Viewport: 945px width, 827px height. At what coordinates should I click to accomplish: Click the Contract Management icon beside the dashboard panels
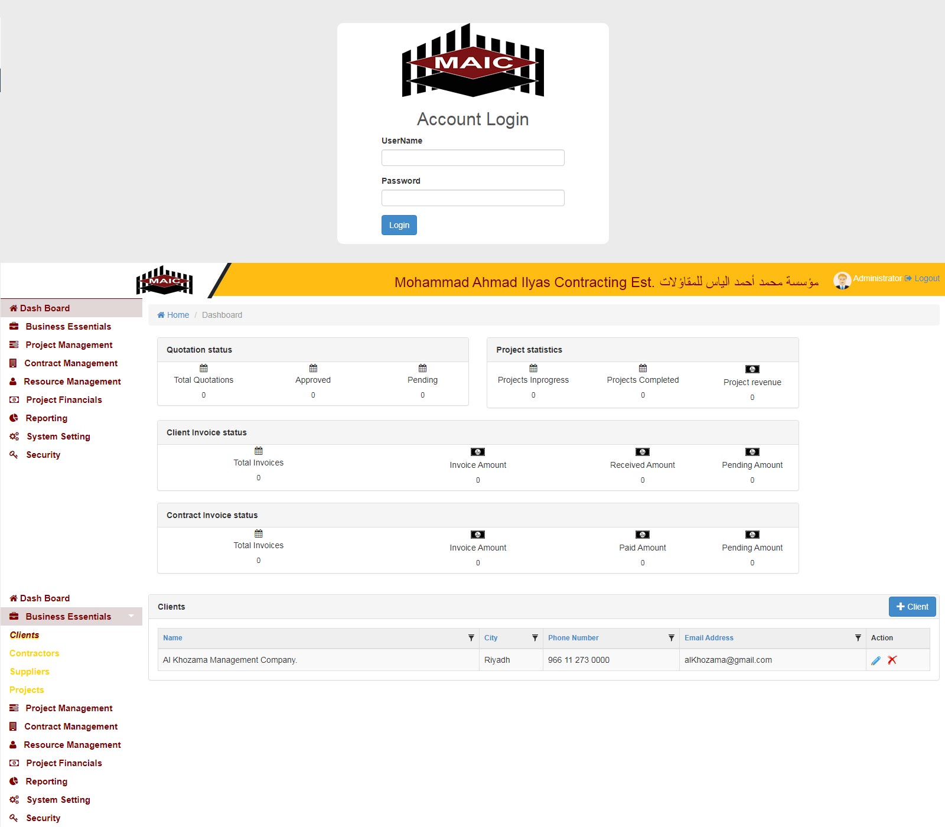tap(13, 363)
